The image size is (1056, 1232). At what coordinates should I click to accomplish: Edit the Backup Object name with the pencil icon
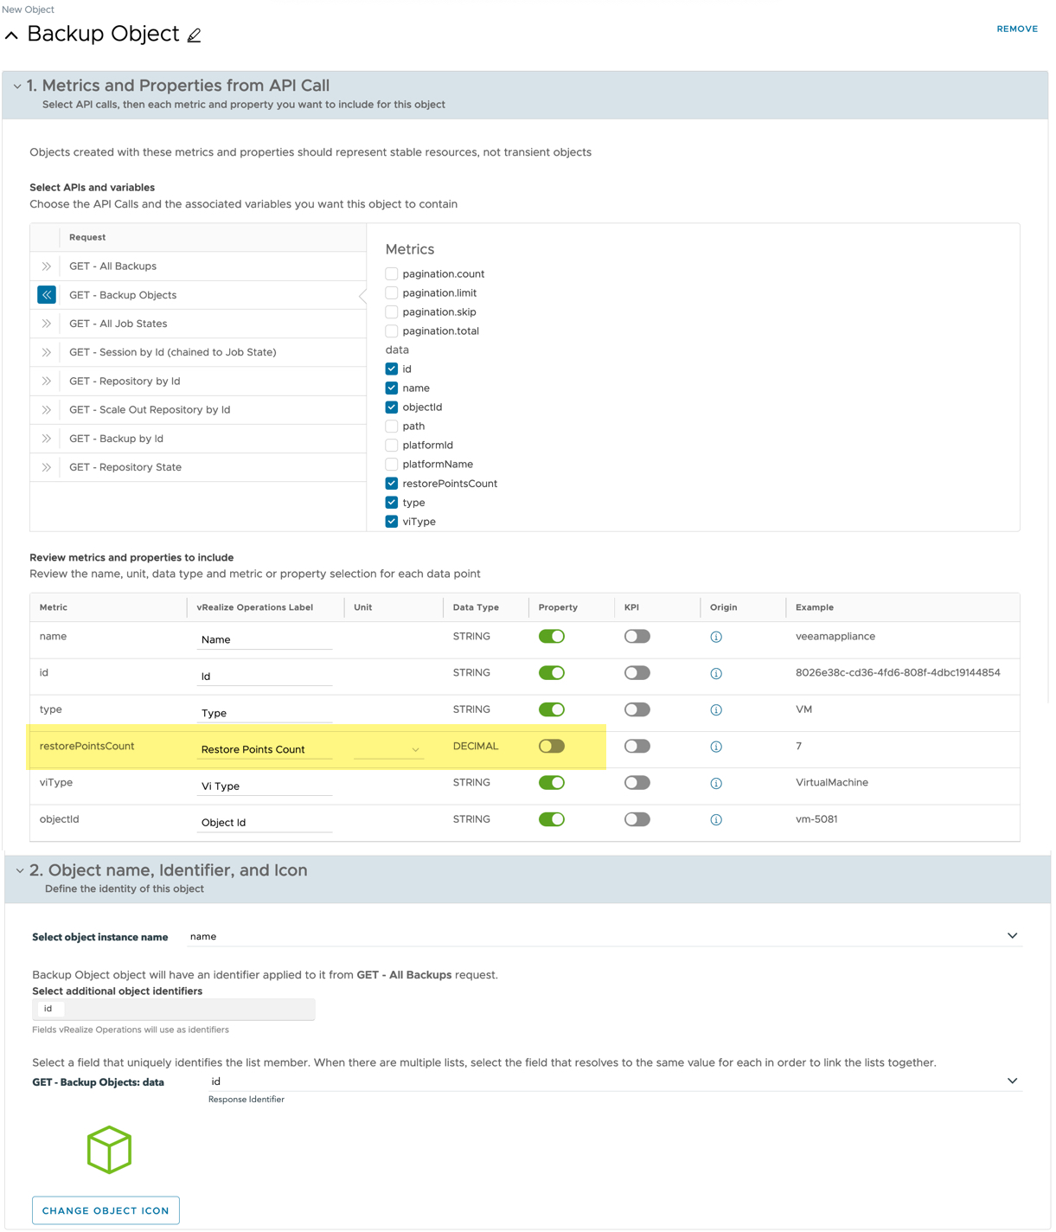point(194,35)
